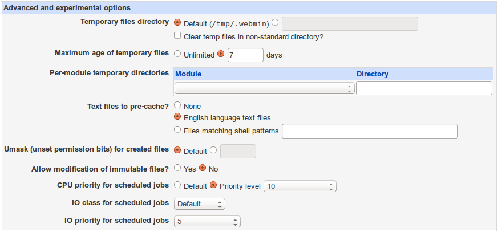Select Default temporary files directory radio

[x=177, y=23]
